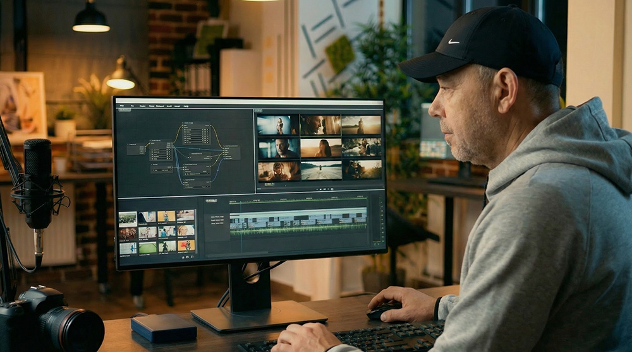632x352 pixels.
Task: Click the sunset silhouette clip at grid top right
Action: coord(362,124)
